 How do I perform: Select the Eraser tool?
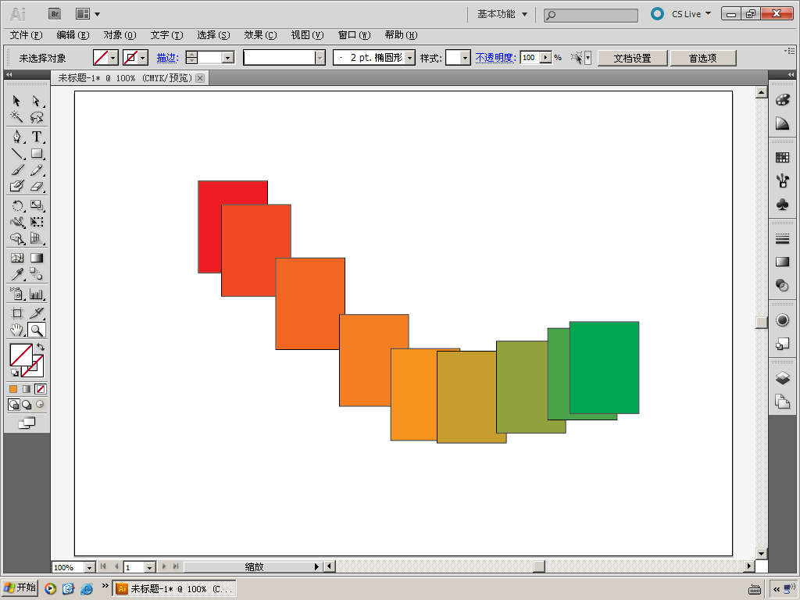click(x=36, y=186)
